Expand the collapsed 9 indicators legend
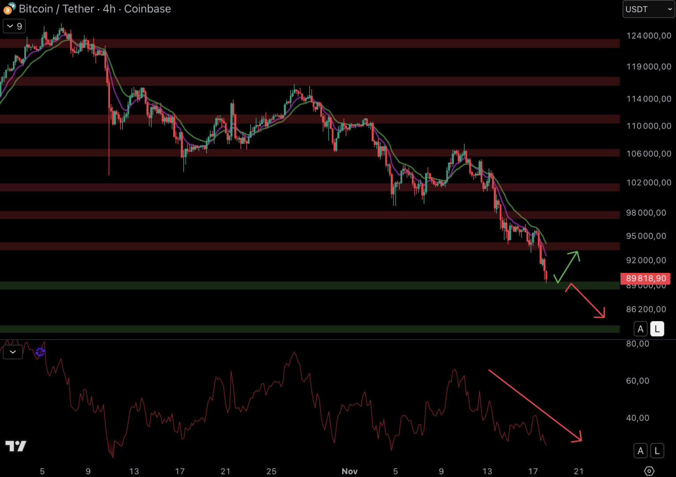Screen dimensions: 676x477 click(x=14, y=26)
